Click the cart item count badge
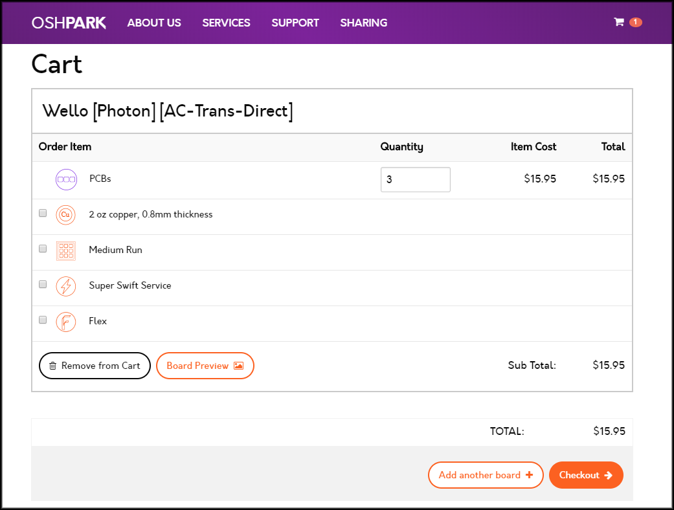Viewport: 674px width, 510px height. [635, 22]
